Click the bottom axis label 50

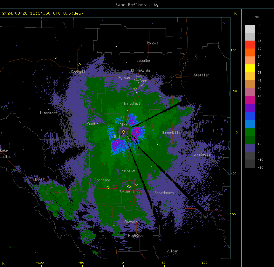point(163,263)
